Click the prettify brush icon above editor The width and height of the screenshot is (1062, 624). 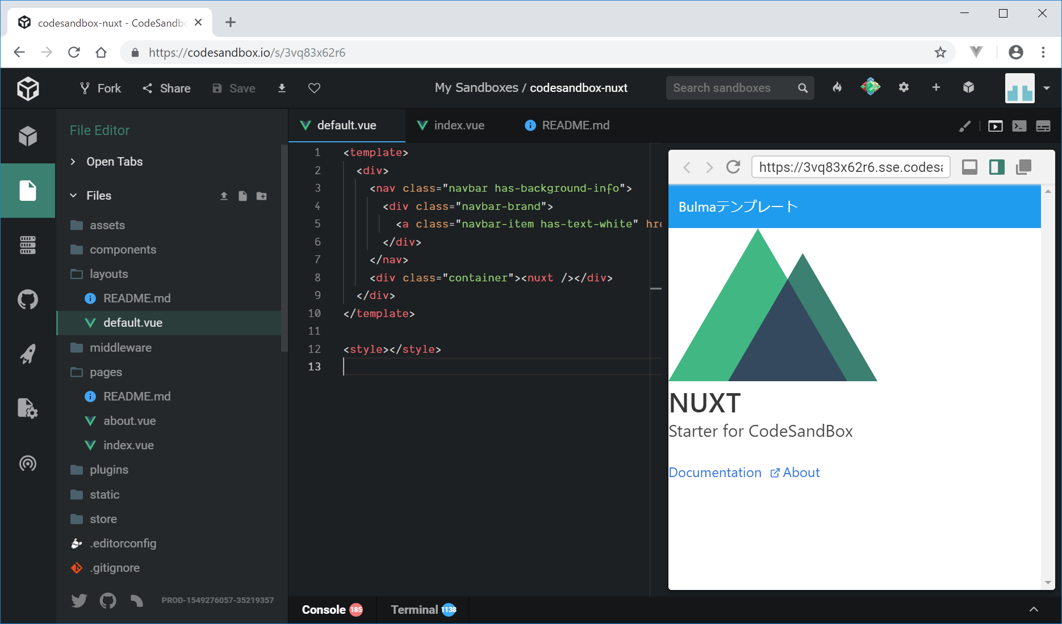click(x=964, y=126)
